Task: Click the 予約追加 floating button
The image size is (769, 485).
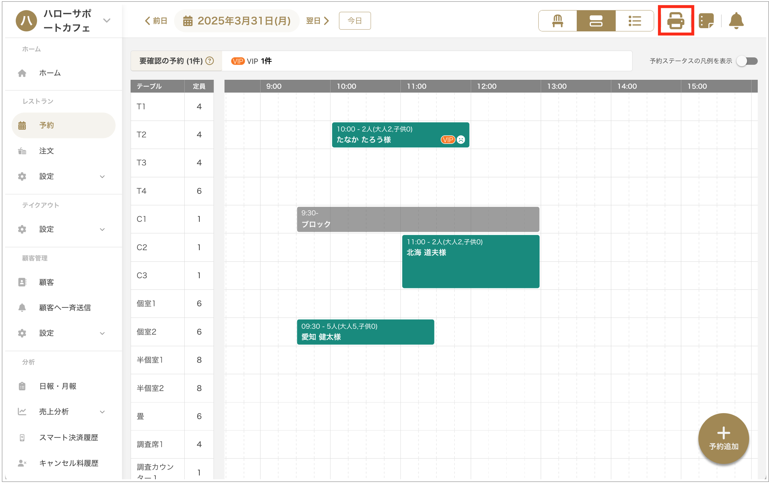Action: pos(723,438)
